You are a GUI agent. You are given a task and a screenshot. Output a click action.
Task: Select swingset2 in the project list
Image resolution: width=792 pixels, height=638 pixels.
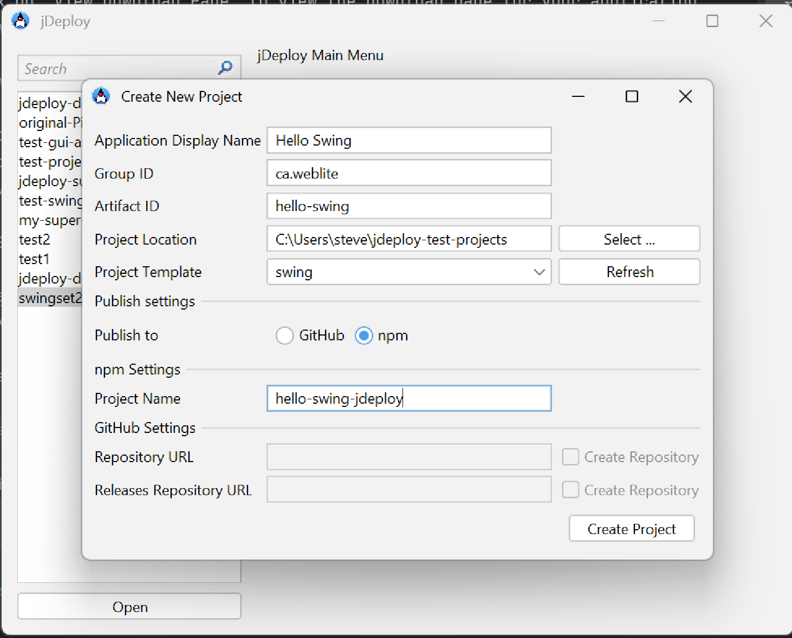pos(50,298)
